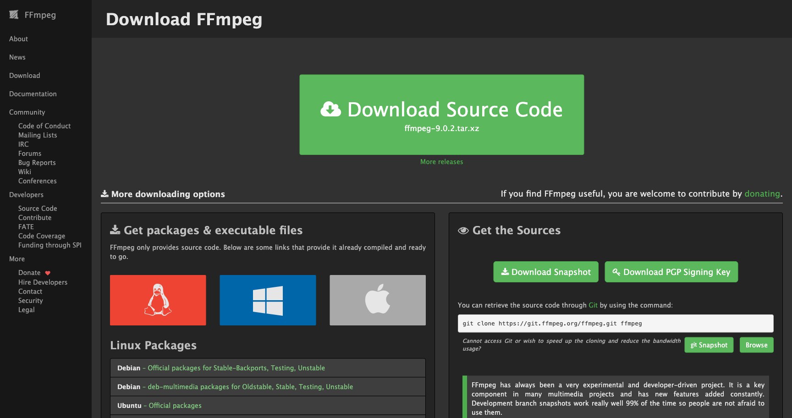Click the Download Snapshot button
This screenshot has height=418, width=792.
click(x=546, y=272)
